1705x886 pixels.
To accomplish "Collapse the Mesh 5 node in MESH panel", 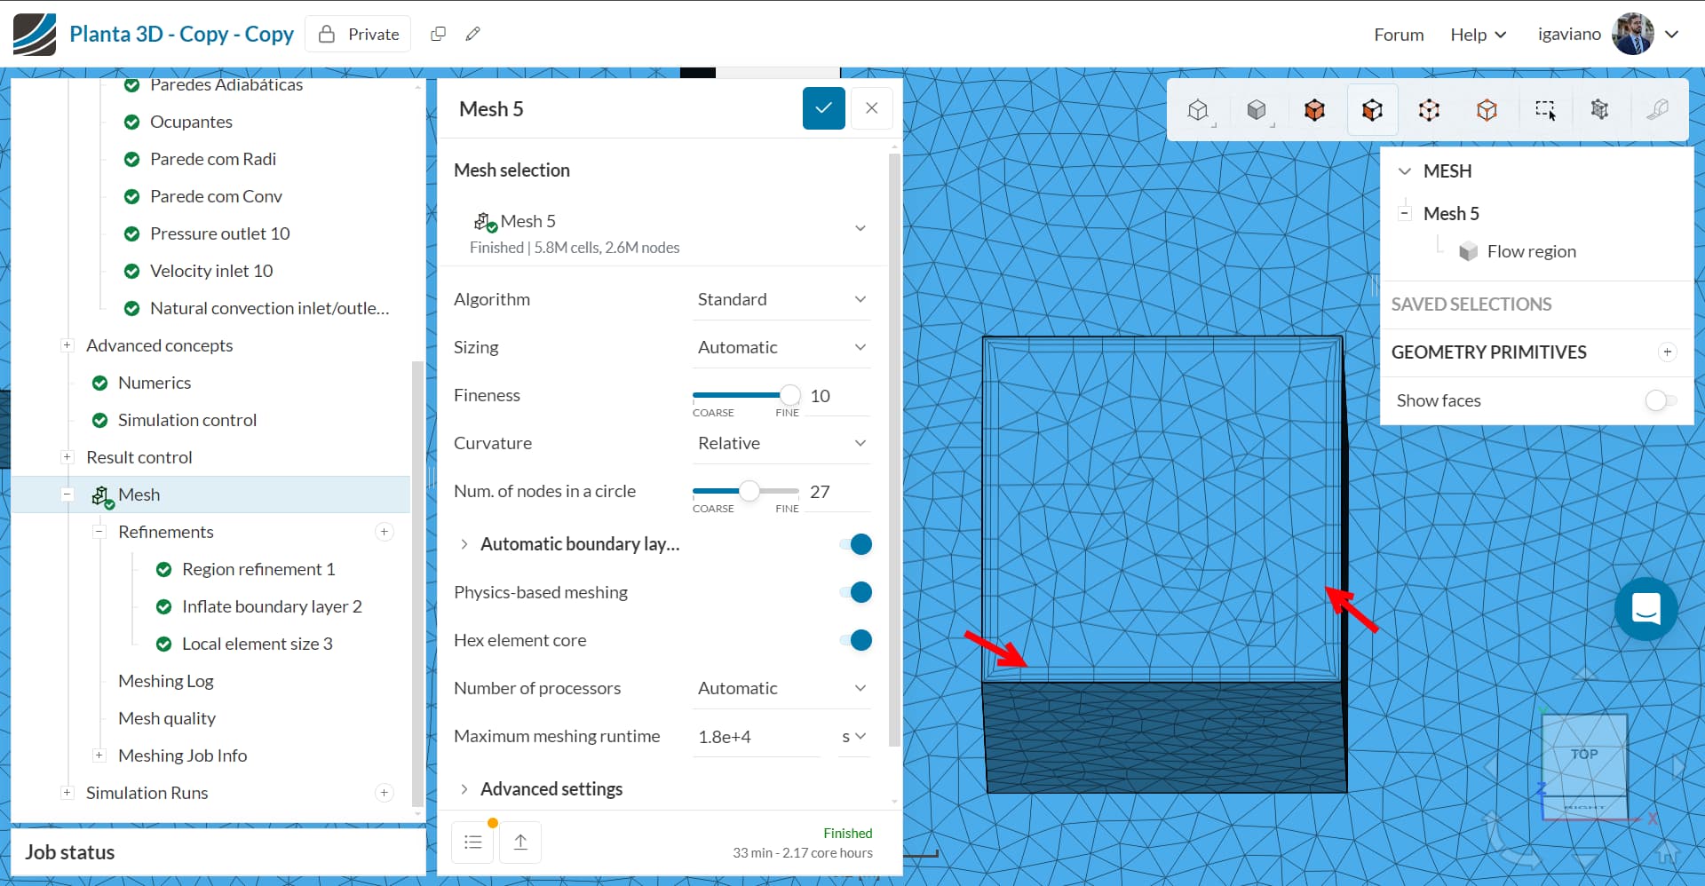I will pos(1406,213).
